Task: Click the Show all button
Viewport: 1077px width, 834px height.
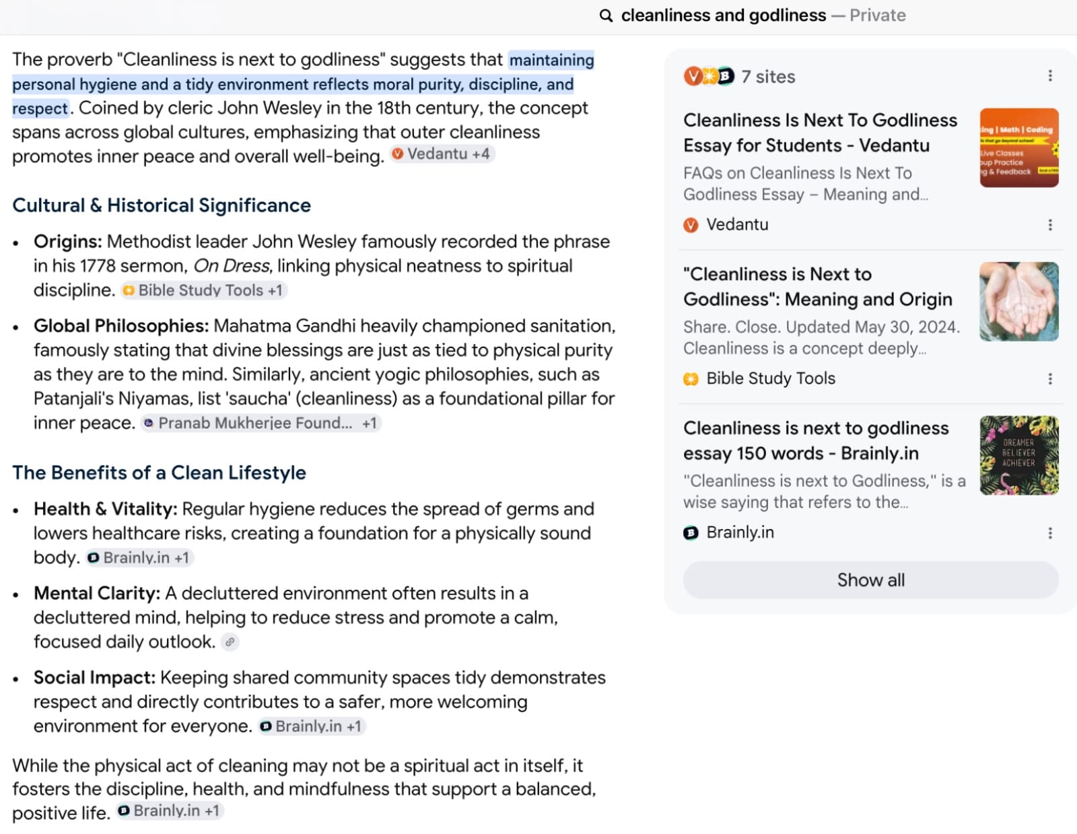Action: coord(870,580)
